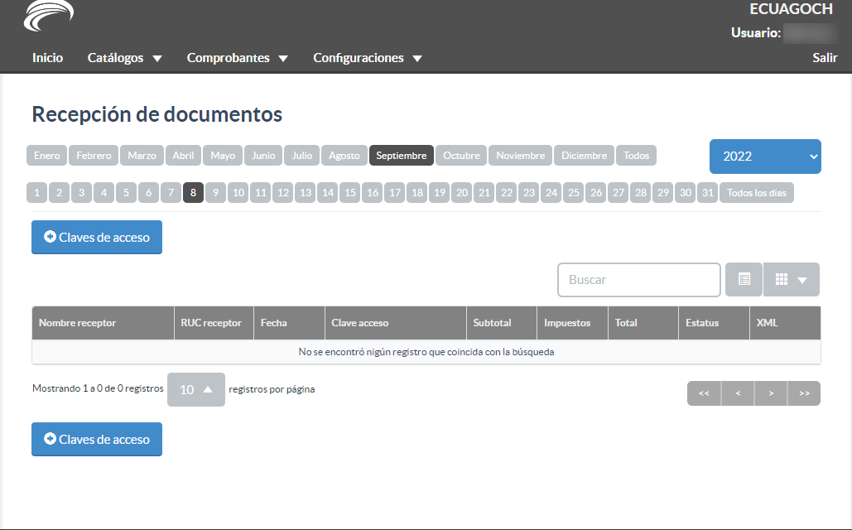Click the bottom Claves de acceso button

click(x=97, y=439)
